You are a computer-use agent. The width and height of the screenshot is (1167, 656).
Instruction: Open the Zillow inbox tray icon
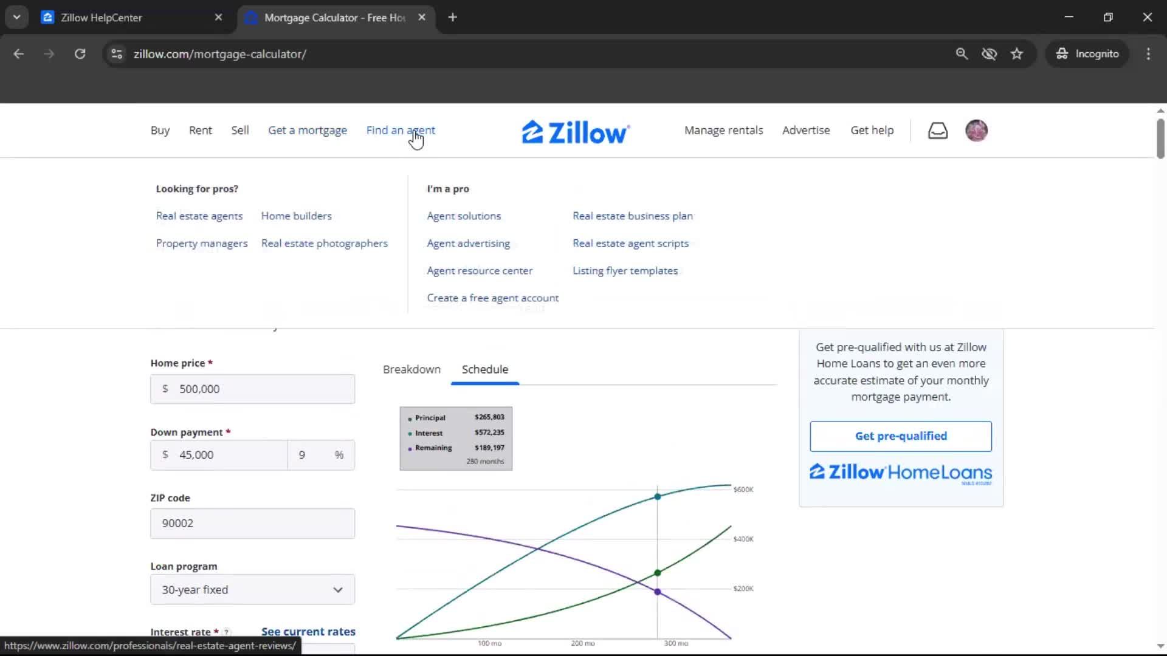[x=937, y=131]
